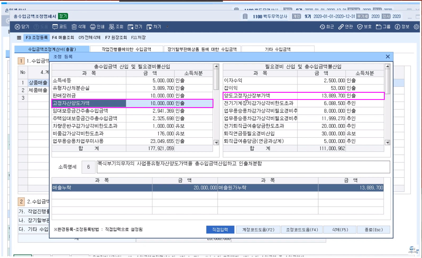
Task: Open the 코드 code lookup tool
Action: [55, 27]
